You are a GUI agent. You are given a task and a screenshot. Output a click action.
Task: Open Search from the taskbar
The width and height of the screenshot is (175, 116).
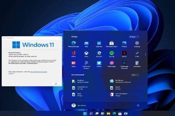tap(91, 114)
